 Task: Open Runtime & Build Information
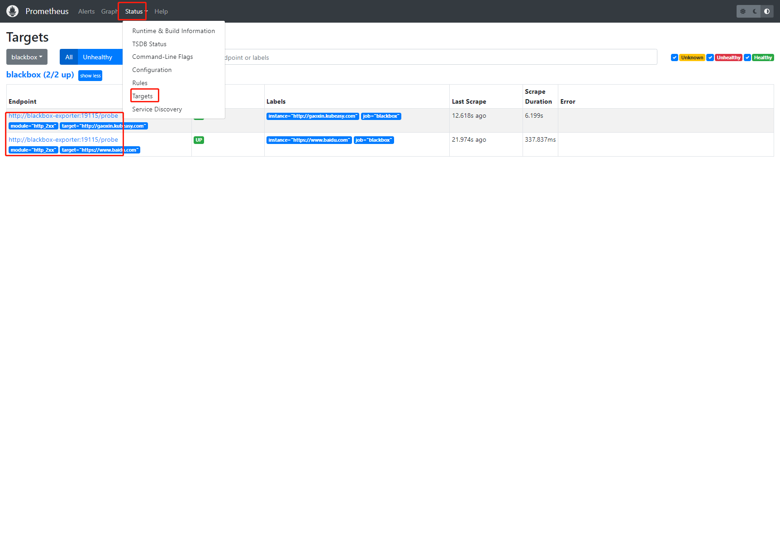tap(174, 31)
